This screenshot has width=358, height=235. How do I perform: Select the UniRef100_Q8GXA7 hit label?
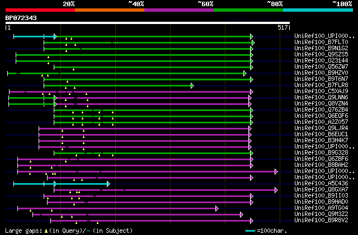coord(321,190)
